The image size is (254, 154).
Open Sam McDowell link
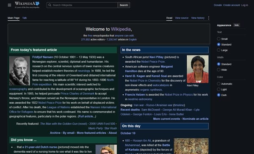pos(151,110)
